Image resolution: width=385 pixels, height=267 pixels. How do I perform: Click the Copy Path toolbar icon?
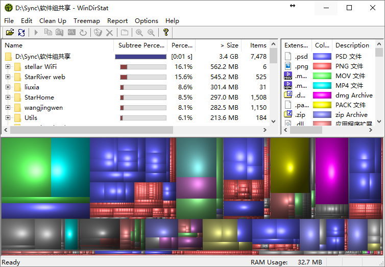(x=48, y=33)
